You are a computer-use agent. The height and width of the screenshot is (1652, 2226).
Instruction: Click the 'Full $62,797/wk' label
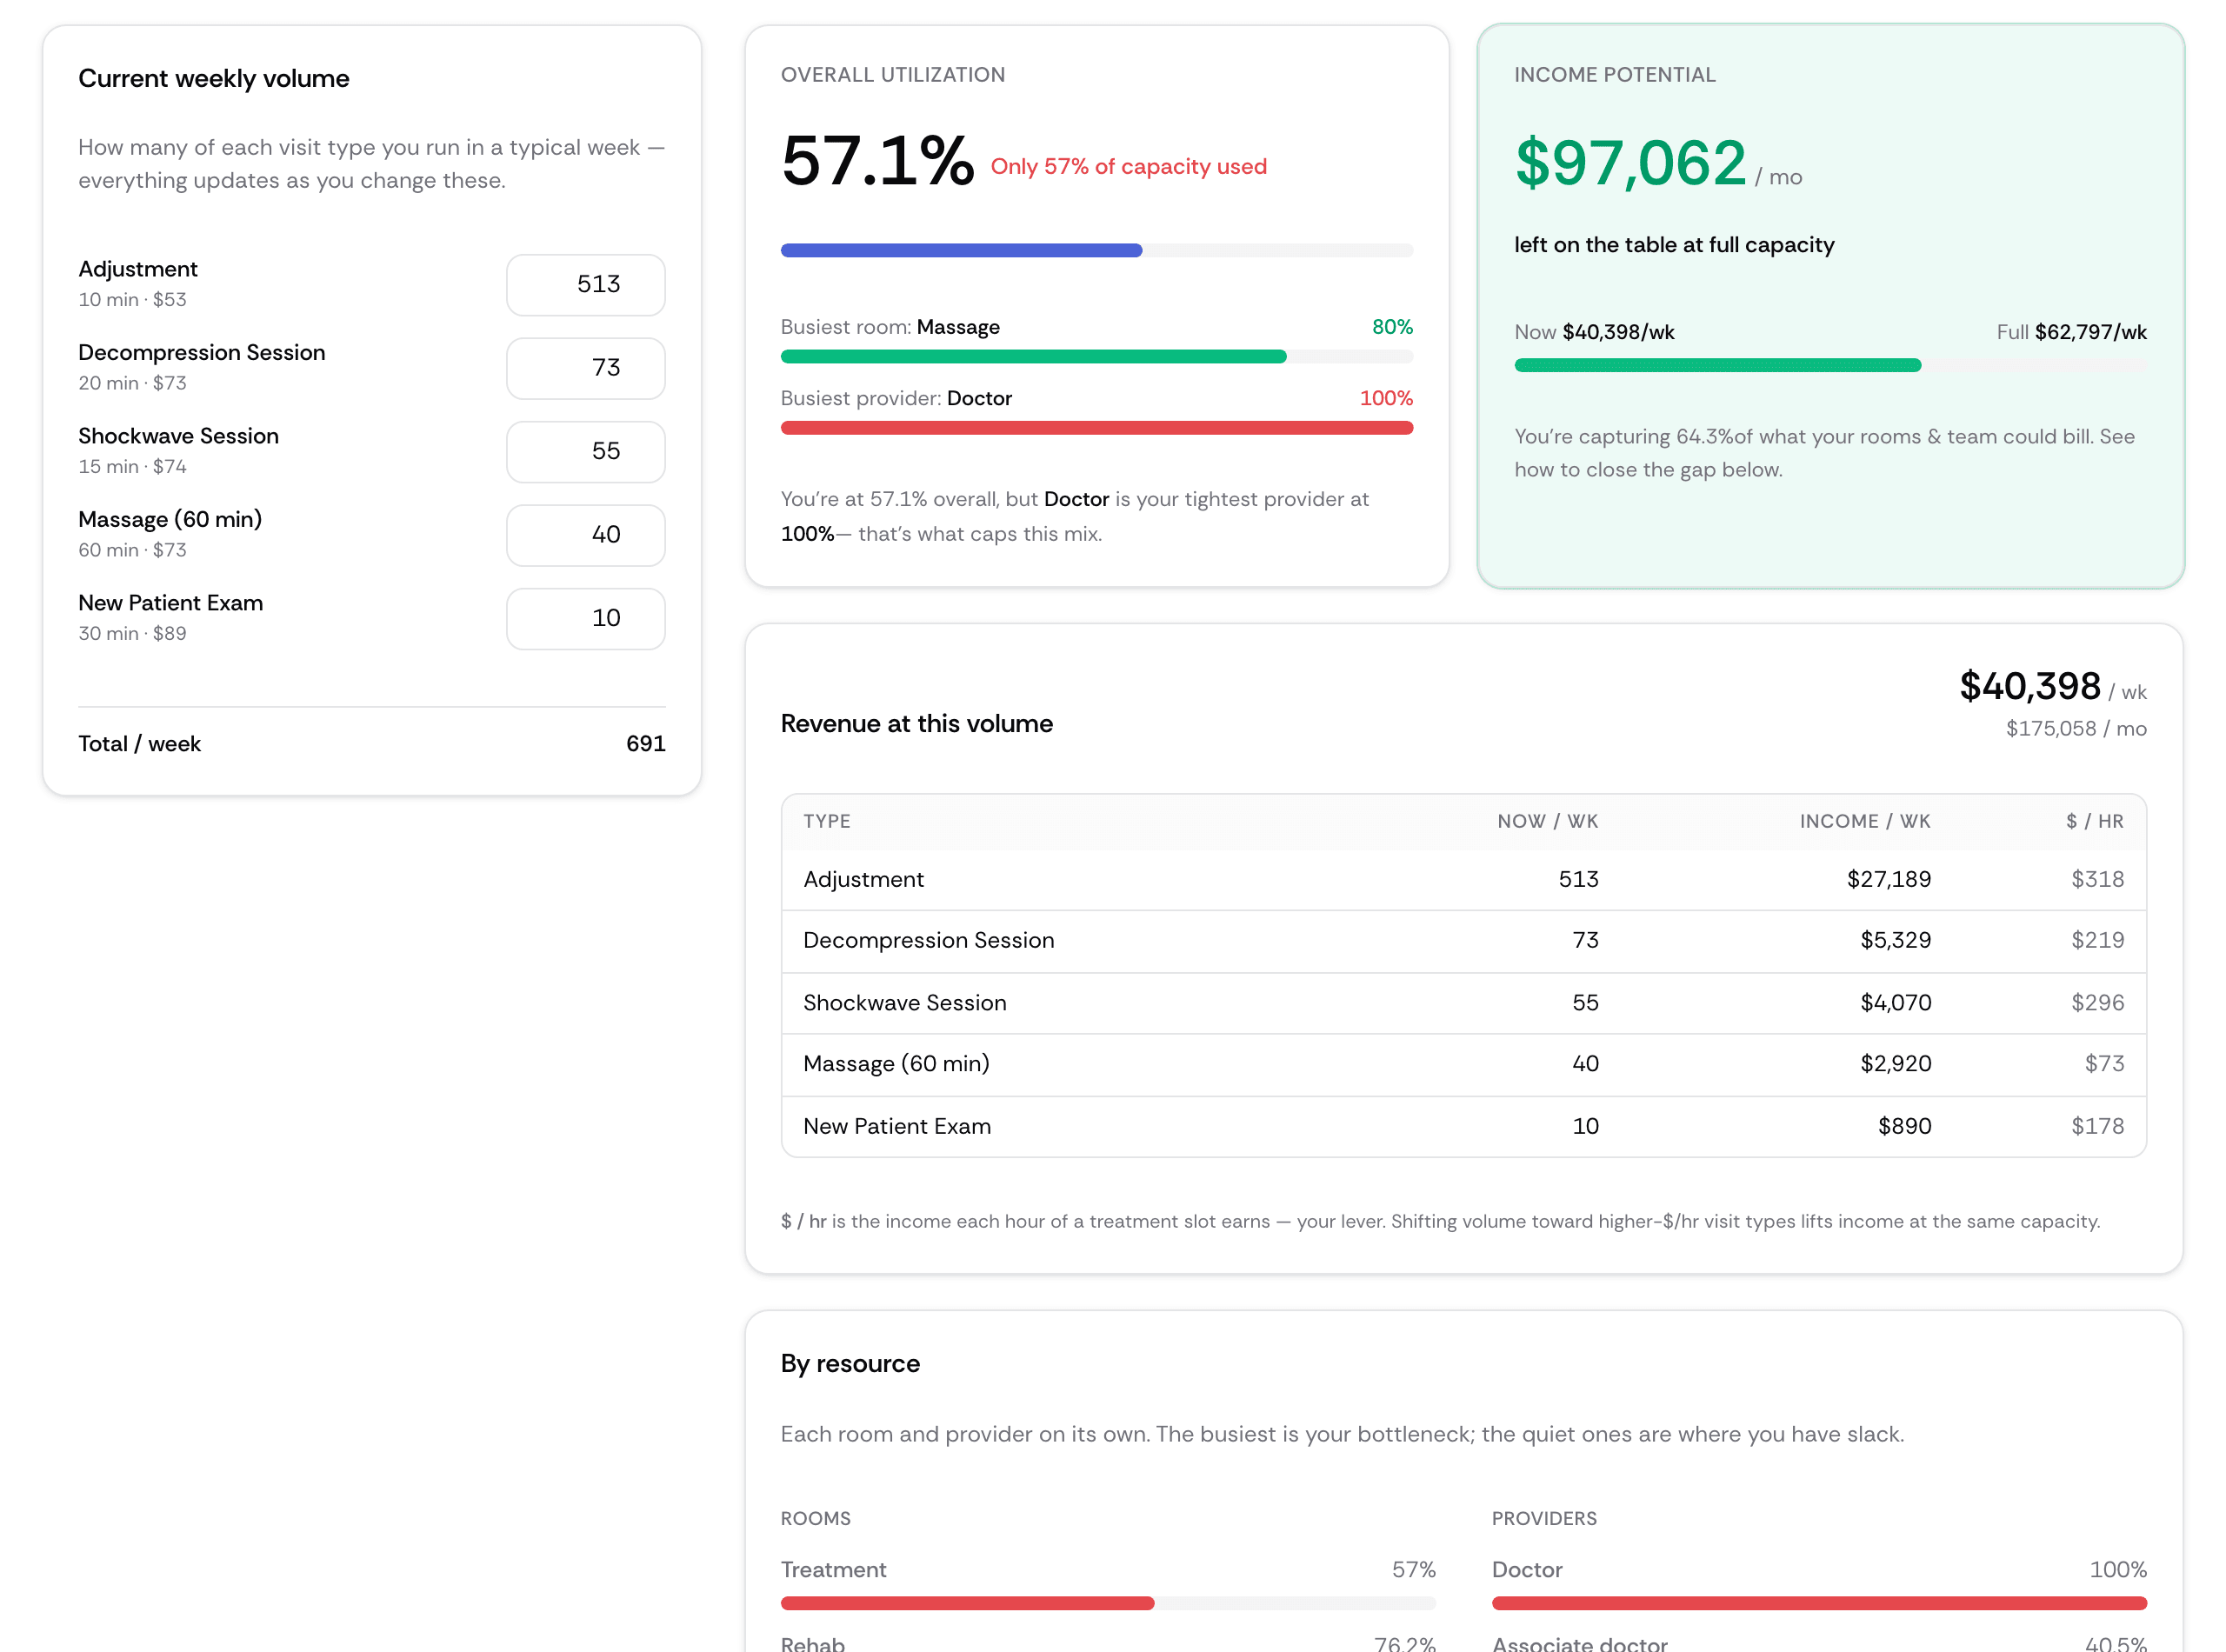tap(2070, 332)
